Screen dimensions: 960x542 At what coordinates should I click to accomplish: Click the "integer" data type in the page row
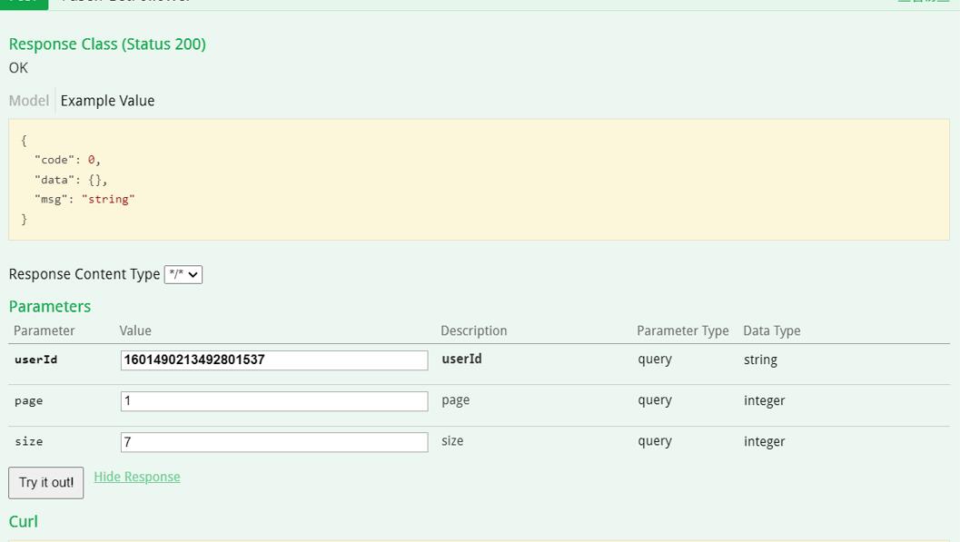click(x=764, y=400)
